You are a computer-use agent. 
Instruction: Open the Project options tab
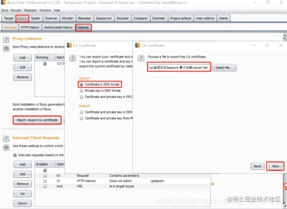(180, 18)
